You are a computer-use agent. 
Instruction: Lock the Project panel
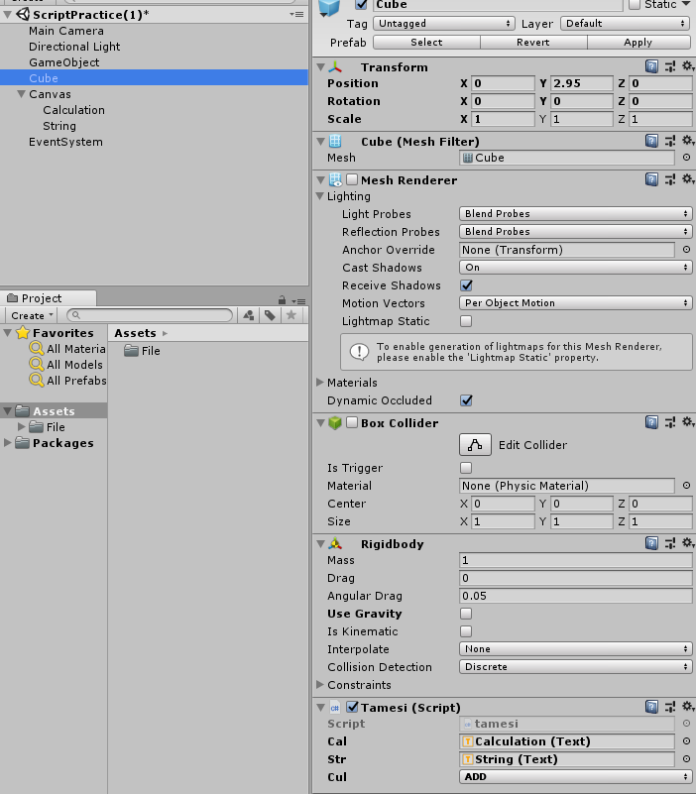click(283, 299)
